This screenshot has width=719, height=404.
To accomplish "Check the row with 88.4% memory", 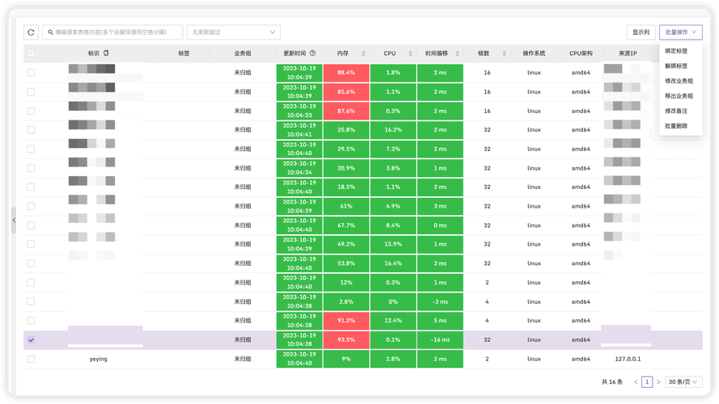I will [x=31, y=73].
